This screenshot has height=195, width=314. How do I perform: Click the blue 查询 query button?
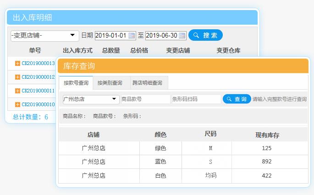tap(237, 99)
